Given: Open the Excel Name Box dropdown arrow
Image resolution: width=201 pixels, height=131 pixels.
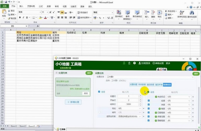Looking at the screenshot, I should point(26,26).
